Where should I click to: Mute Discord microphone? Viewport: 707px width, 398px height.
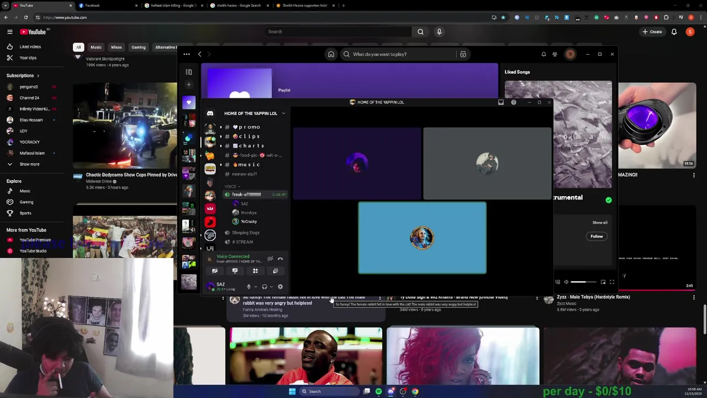point(249,286)
